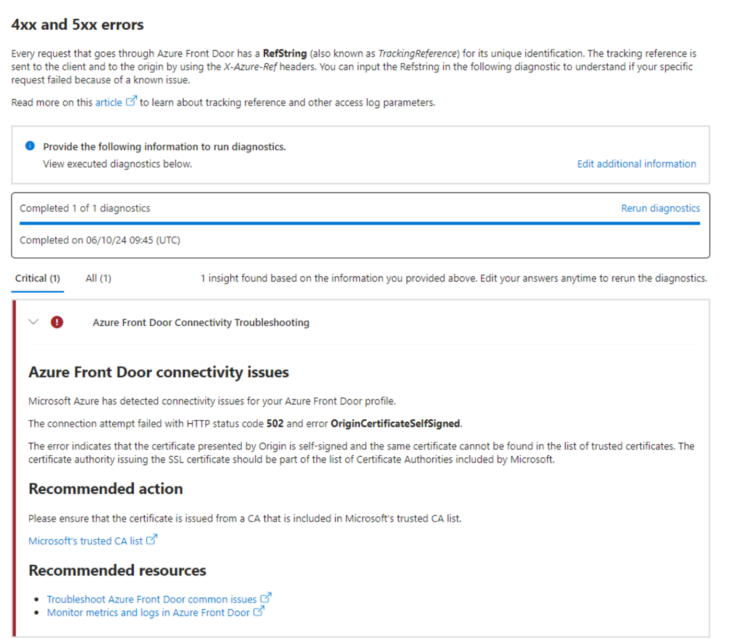This screenshot has height=640, width=731.
Task: Switch to the All (1) tab
Action: 98,278
